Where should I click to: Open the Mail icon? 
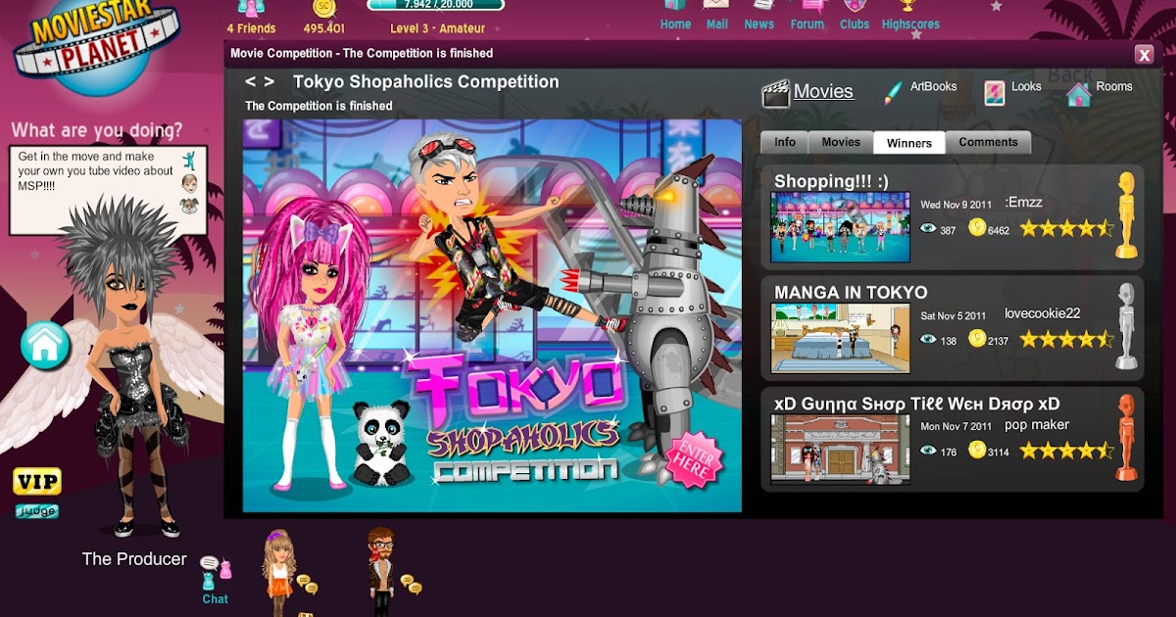coord(717,6)
